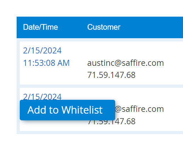Select the partially hidden @saffire.com email in second row
Viewport: 183px width, 149px height.
[x=139, y=109]
